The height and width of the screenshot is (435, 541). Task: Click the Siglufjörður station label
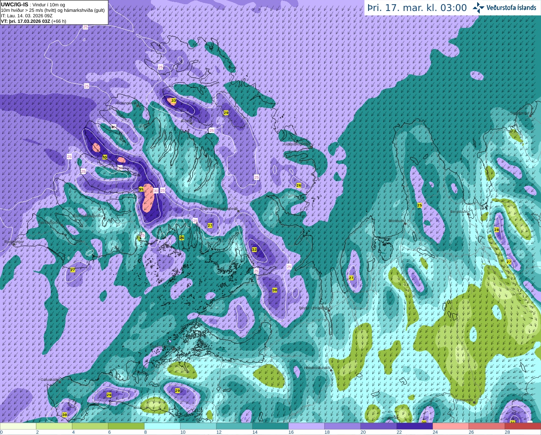(520, 113)
